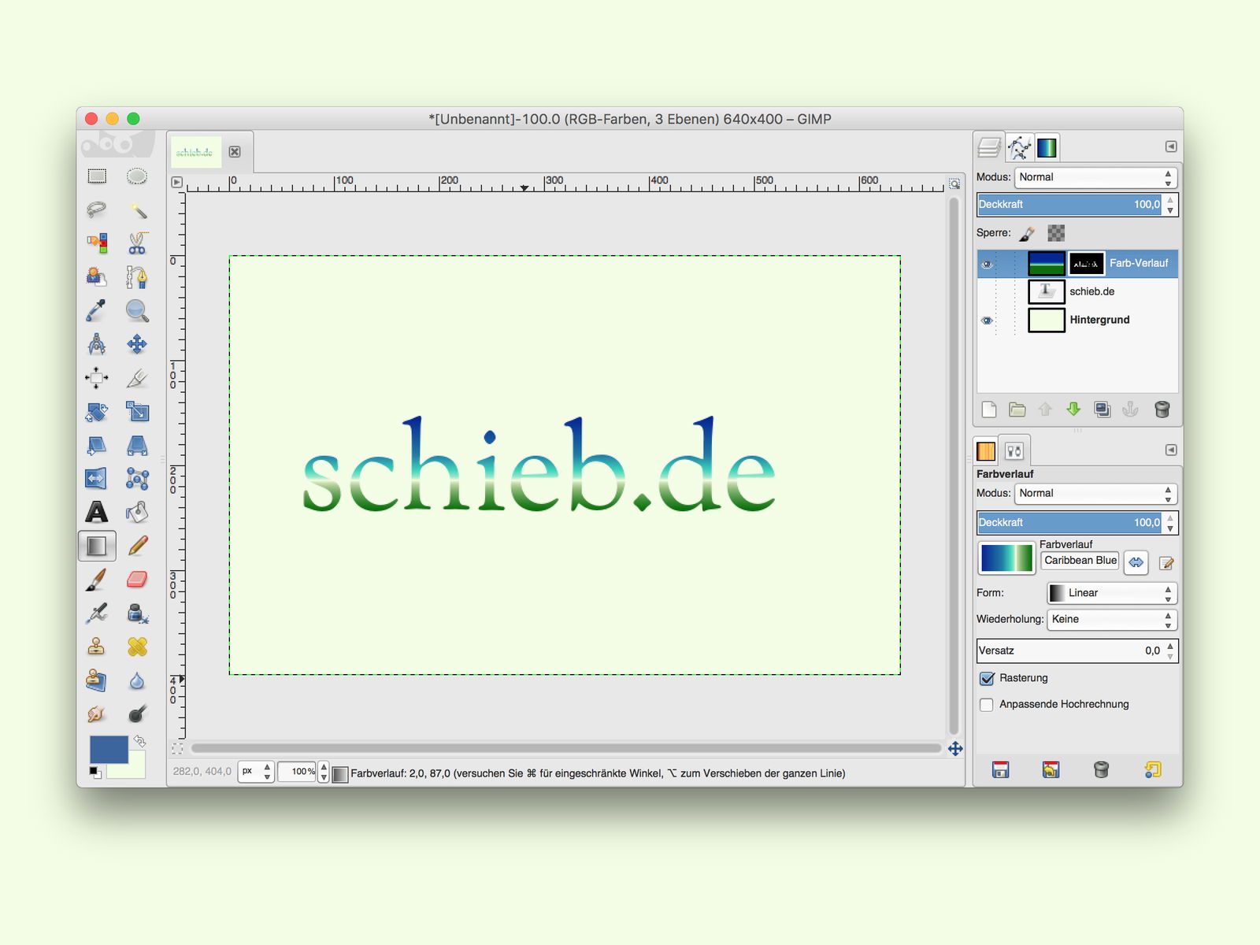
Task: Disable the Rasterung checkbox
Action: coord(987,678)
